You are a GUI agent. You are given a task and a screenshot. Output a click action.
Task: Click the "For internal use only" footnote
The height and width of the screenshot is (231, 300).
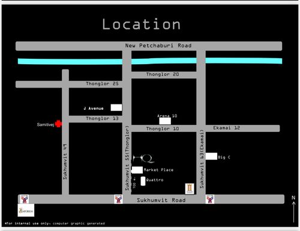click(x=55, y=223)
